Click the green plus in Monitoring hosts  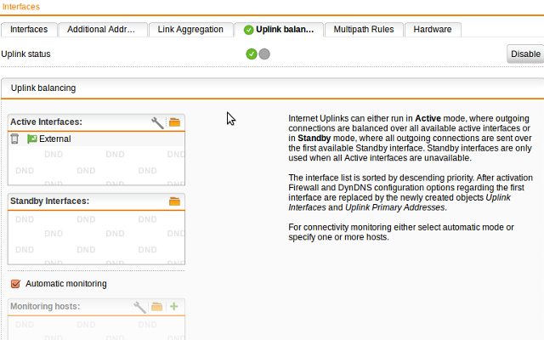[x=174, y=306]
